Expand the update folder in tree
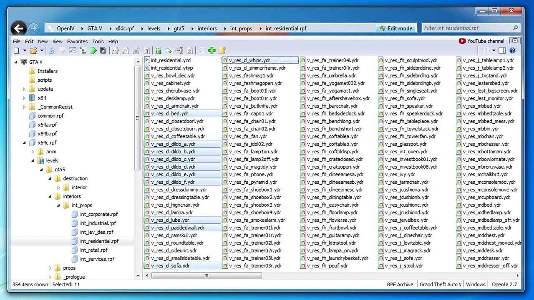Screen dimensions: 534x300 click(24, 89)
